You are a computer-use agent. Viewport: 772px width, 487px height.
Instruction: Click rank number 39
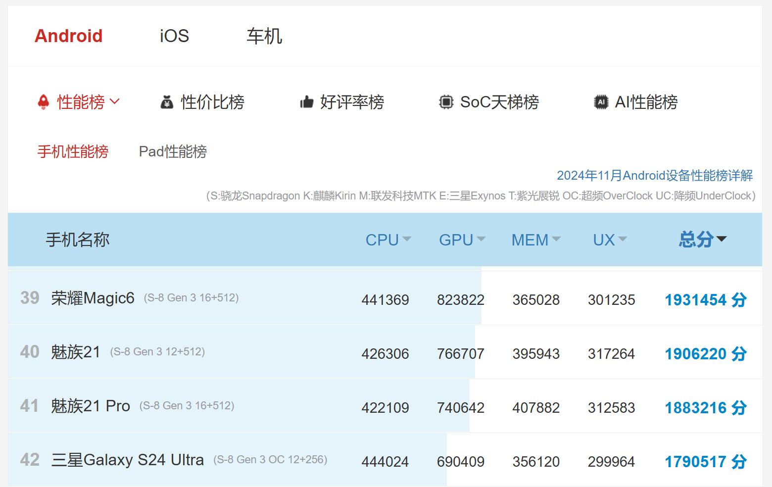point(30,297)
